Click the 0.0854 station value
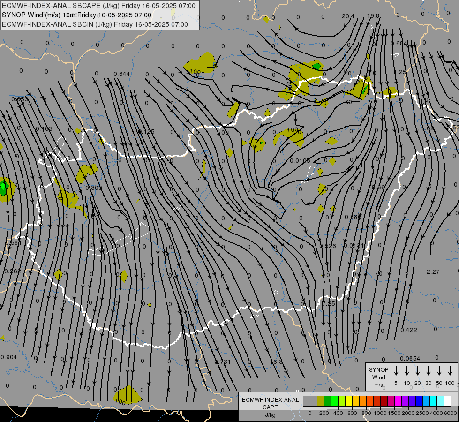 (x=410, y=359)
